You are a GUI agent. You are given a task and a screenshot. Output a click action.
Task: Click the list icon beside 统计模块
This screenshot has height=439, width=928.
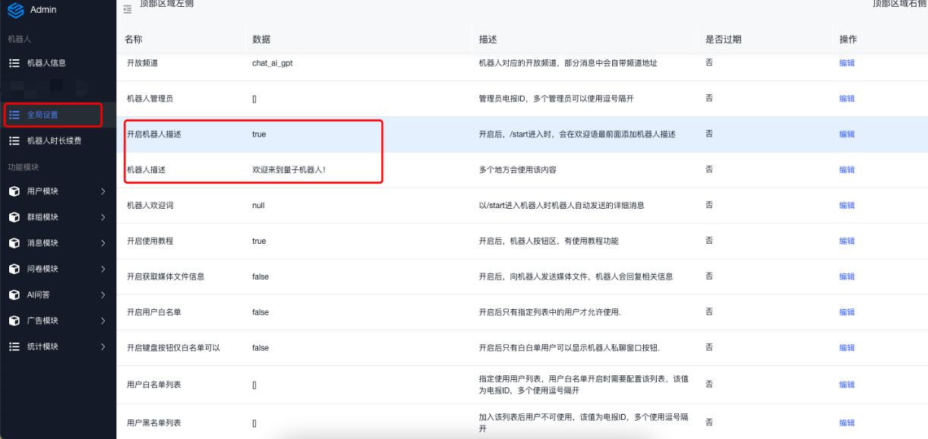click(14, 346)
